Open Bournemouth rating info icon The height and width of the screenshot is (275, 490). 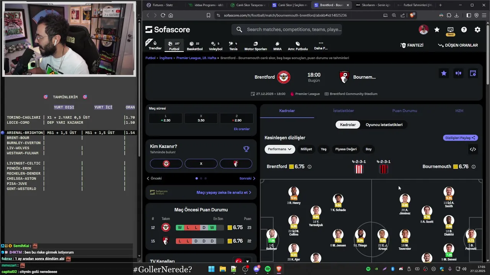click(474, 167)
